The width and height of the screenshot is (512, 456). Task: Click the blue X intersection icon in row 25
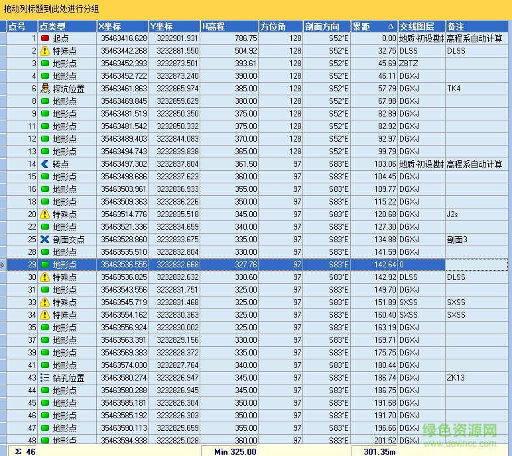tap(45, 240)
